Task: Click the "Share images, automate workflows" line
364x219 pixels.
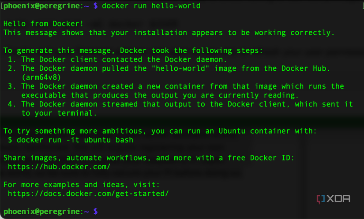Action: (149, 158)
